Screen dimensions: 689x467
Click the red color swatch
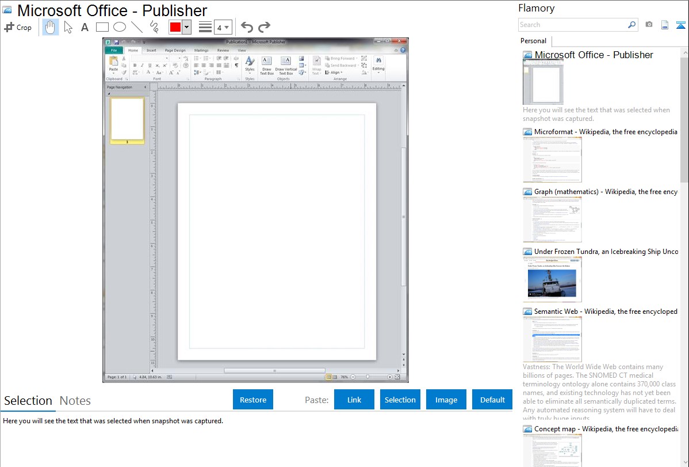(175, 27)
